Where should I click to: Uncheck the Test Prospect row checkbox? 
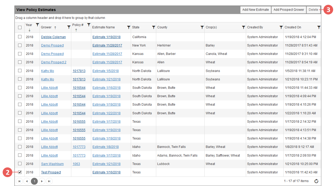(x=20, y=172)
